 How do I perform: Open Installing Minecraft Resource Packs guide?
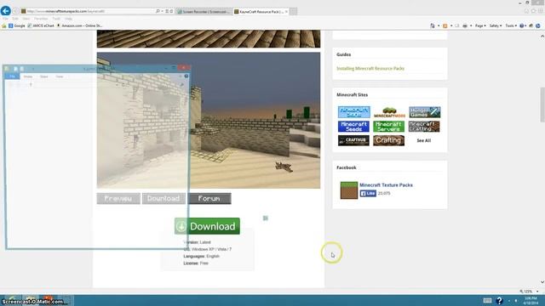tap(370, 68)
